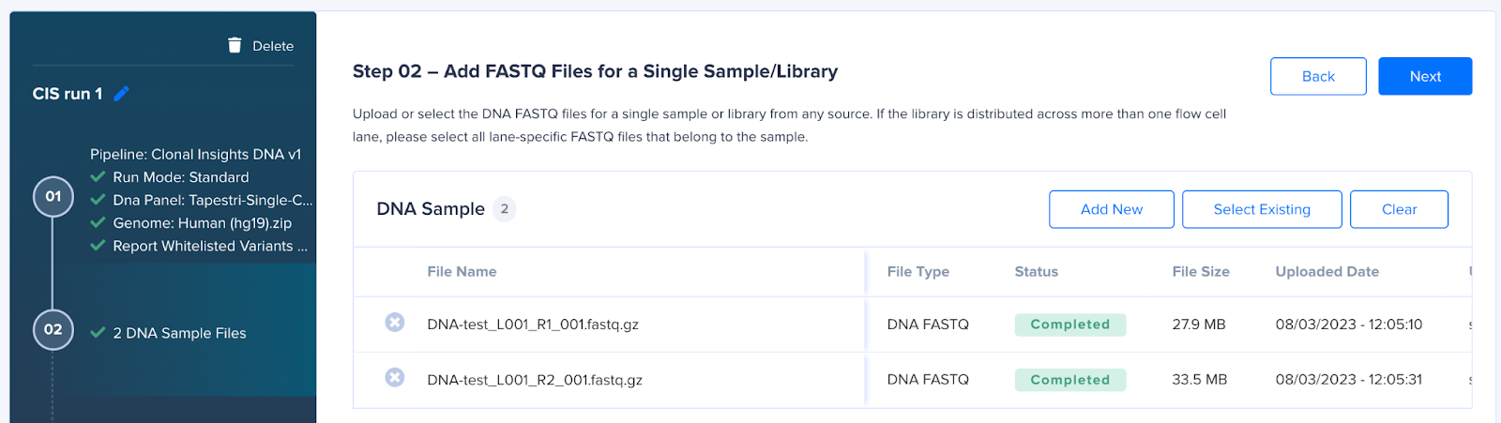Clear all DNA sample files

pos(1399,209)
